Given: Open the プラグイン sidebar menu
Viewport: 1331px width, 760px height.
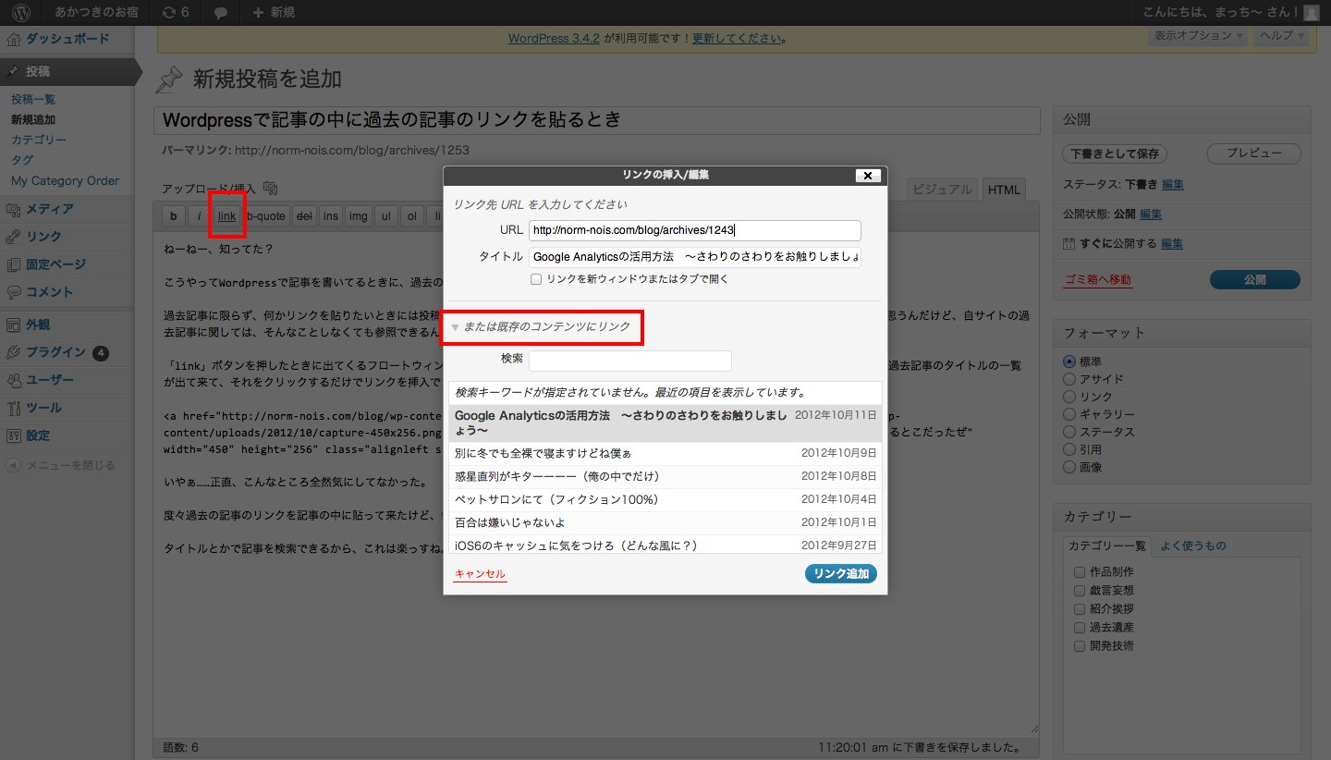Looking at the screenshot, I should click(55, 352).
